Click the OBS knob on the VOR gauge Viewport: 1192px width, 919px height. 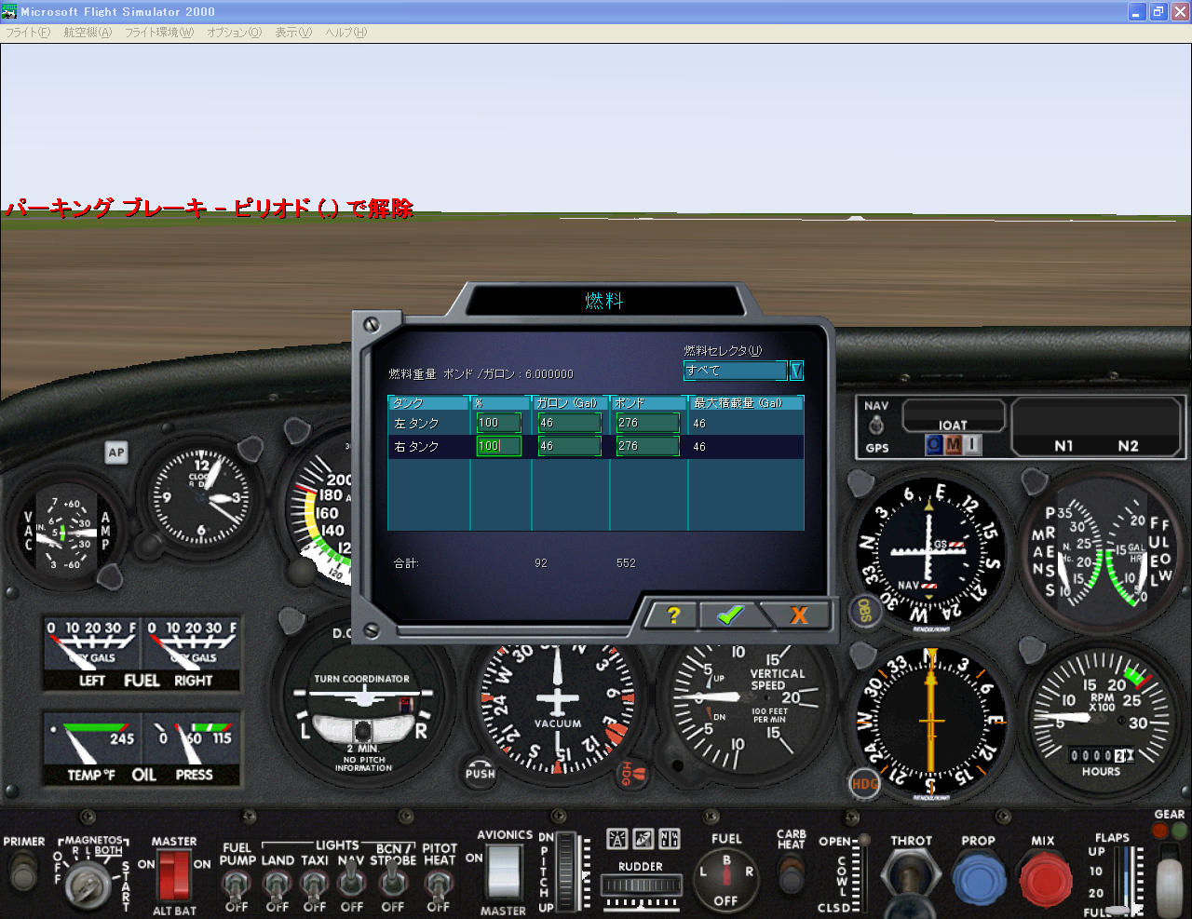pyautogui.click(x=865, y=611)
